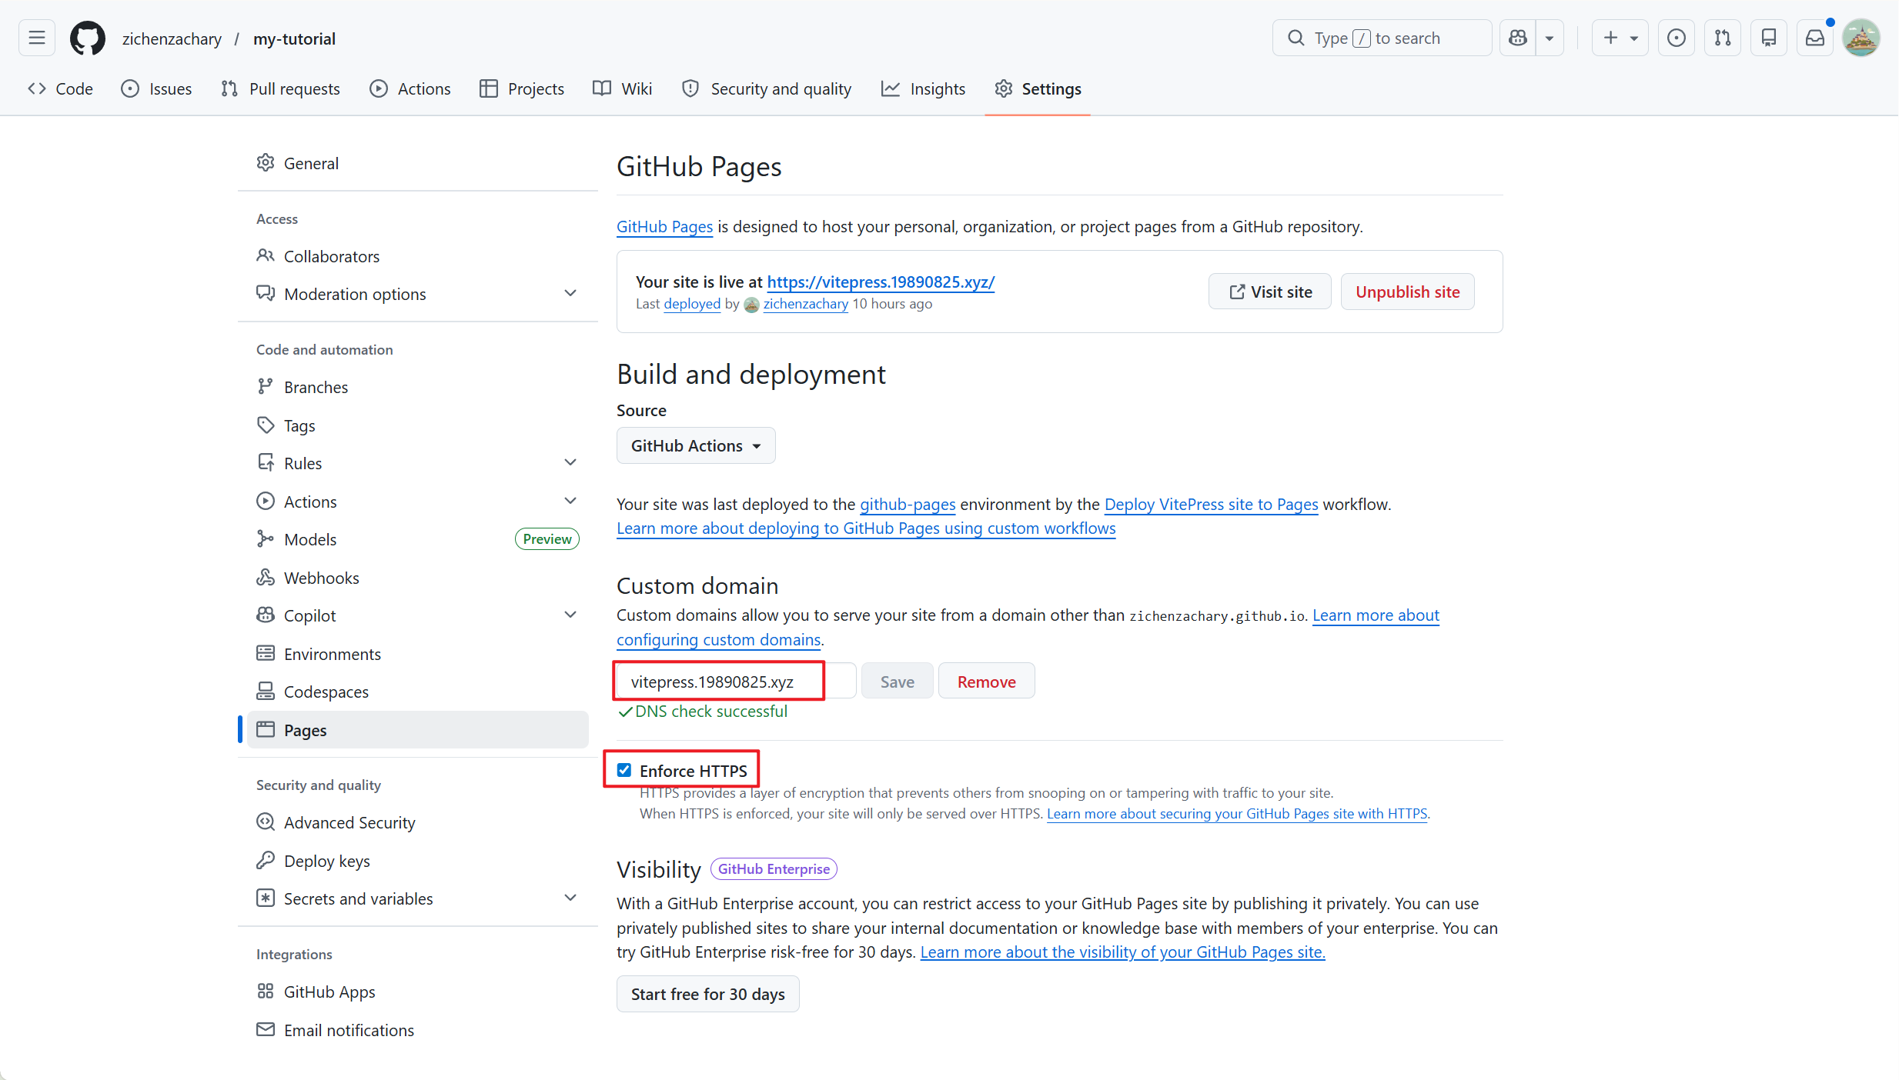
Task: Toggle the Enforce HTTPS checkbox
Action: point(624,770)
